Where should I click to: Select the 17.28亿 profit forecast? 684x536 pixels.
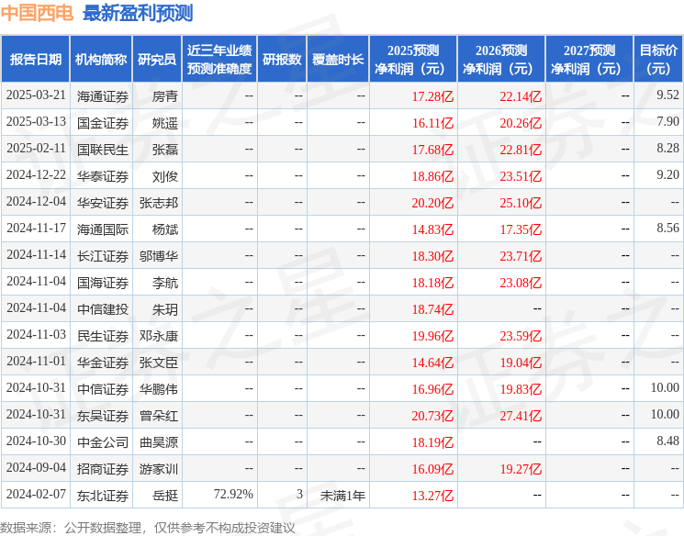coord(432,96)
